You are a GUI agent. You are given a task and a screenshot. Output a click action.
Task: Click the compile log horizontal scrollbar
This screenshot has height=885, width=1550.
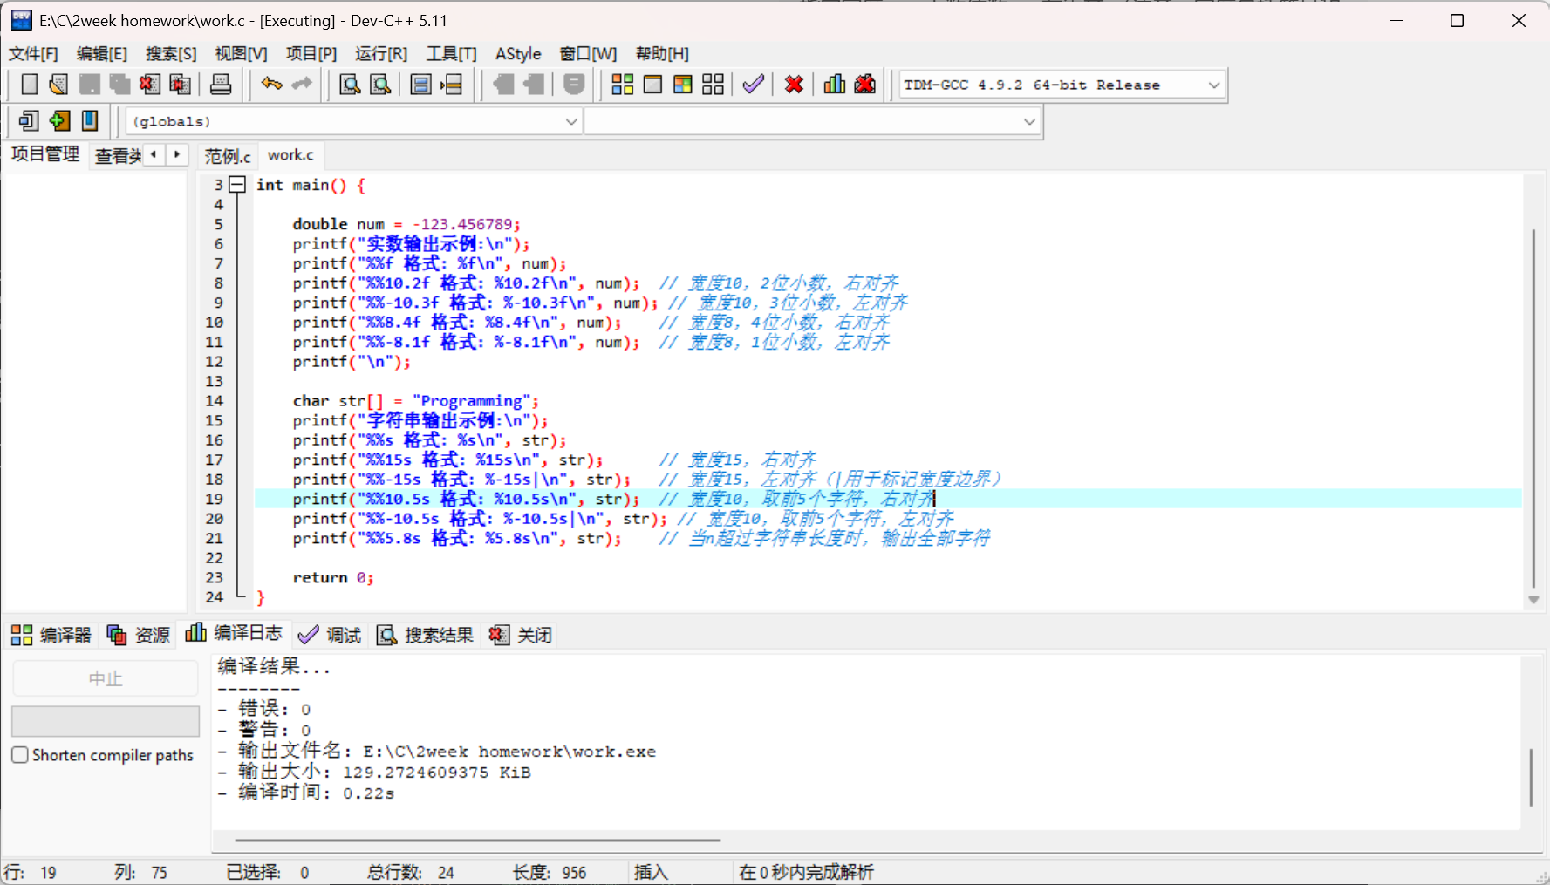[478, 841]
